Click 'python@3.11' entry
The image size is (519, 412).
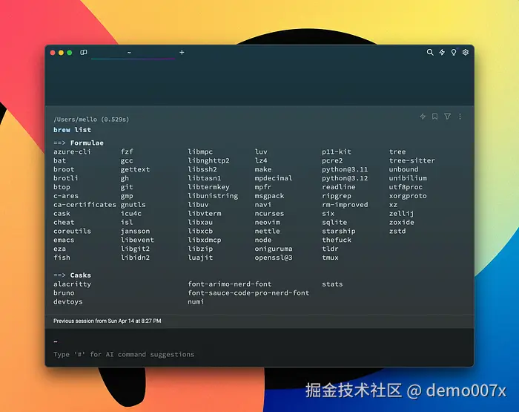click(345, 169)
